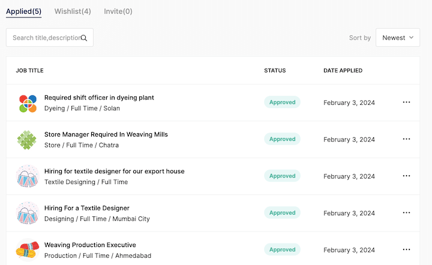This screenshot has height=265, width=432.
Task: Focus the search title, description field
Action: click(x=50, y=37)
